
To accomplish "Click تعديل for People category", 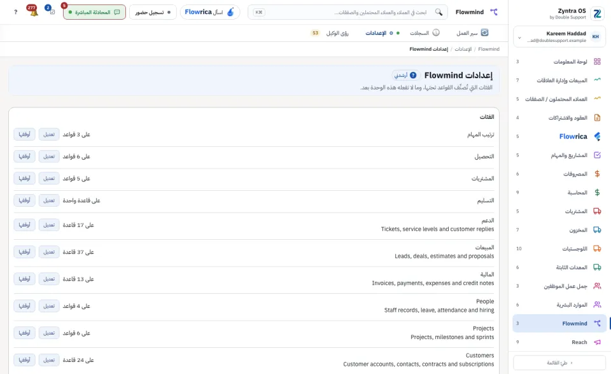I will click(x=49, y=306).
